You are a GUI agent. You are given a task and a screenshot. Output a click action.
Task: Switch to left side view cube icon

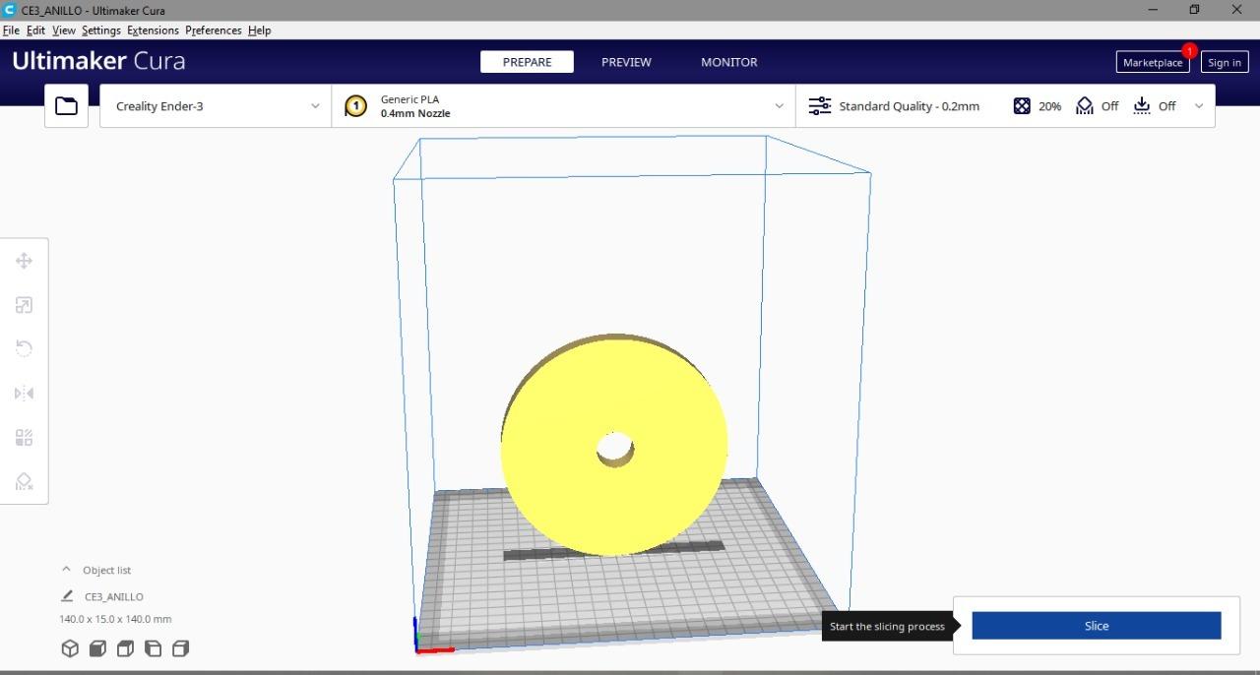153,648
